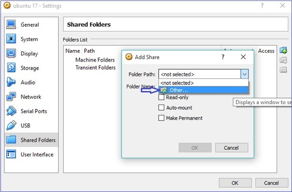Open the General settings category
This screenshot has width=292, height=192.
tap(31, 25)
